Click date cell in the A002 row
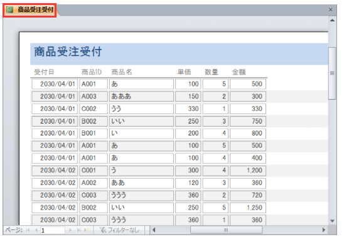Screen dimensions: 349x237 pos(55,182)
